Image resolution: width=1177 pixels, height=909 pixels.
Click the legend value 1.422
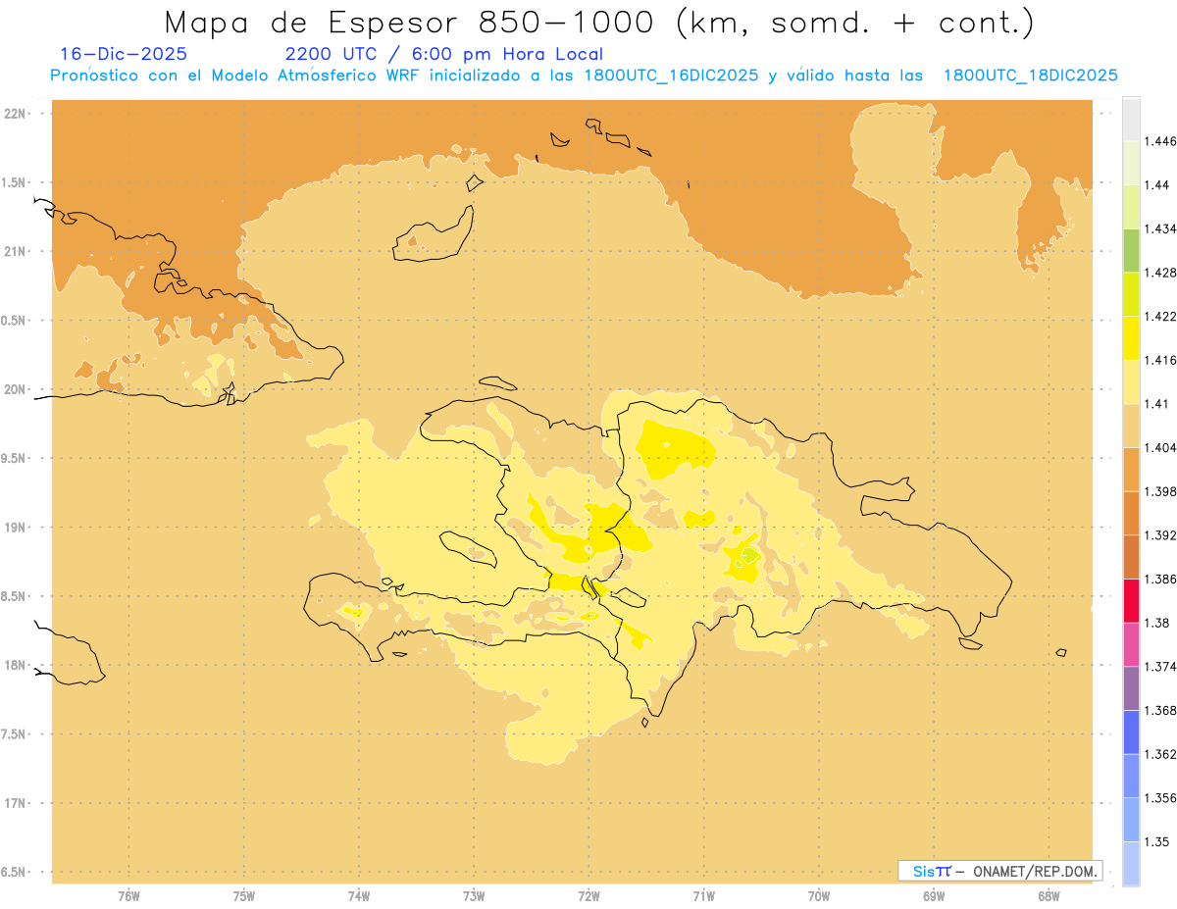[1160, 316]
